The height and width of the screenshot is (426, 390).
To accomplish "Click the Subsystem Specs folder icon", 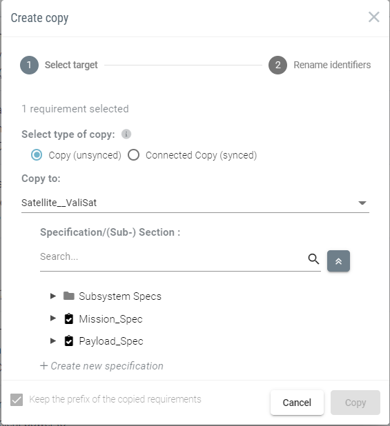I will pyautogui.click(x=69, y=296).
